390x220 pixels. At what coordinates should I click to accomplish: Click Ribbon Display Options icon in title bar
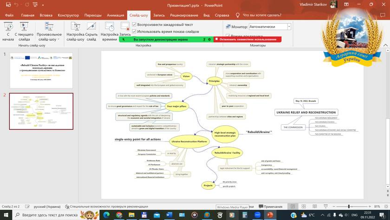(x=346, y=5)
